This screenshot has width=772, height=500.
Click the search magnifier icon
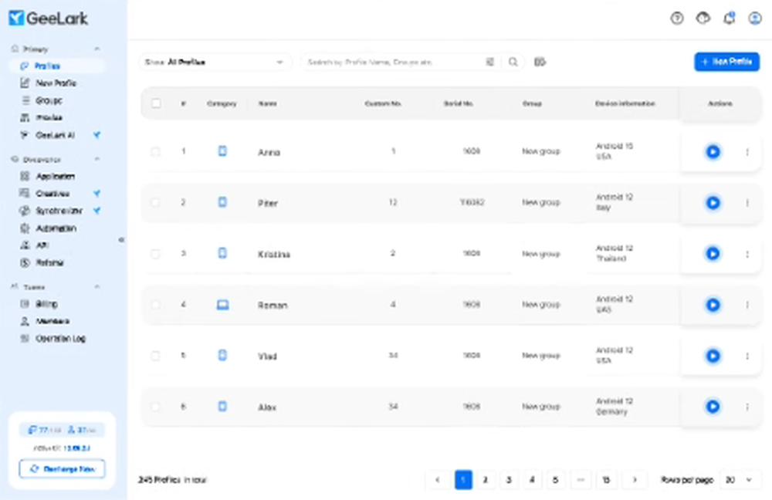[x=513, y=62]
